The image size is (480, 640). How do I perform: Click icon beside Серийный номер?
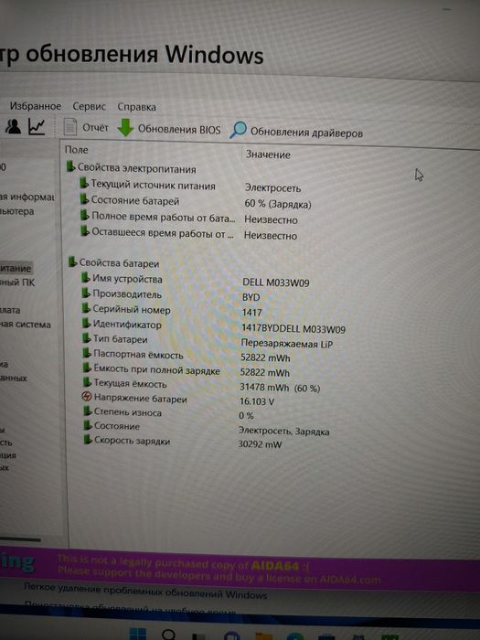[x=86, y=308]
